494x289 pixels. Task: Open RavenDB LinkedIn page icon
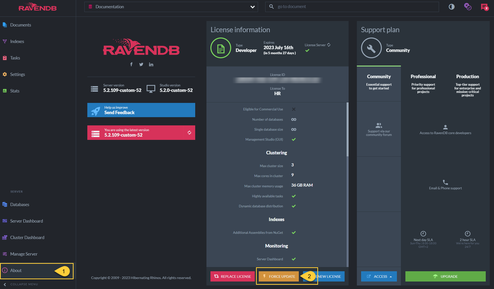pos(151,64)
